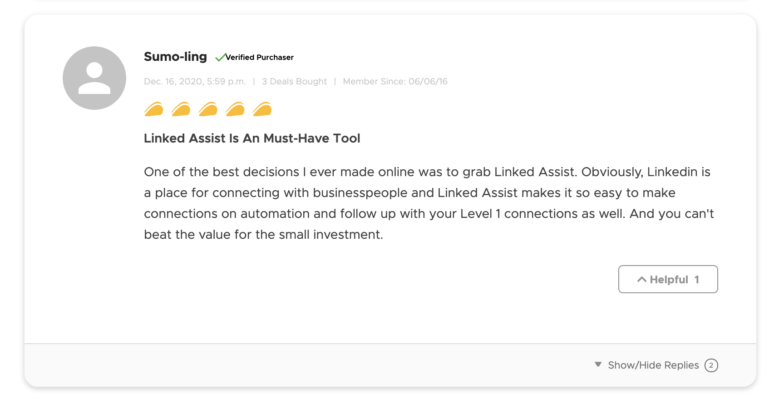Image resolution: width=779 pixels, height=404 pixels.
Task: Click the 3 Deals Bought text
Action: 294,82
